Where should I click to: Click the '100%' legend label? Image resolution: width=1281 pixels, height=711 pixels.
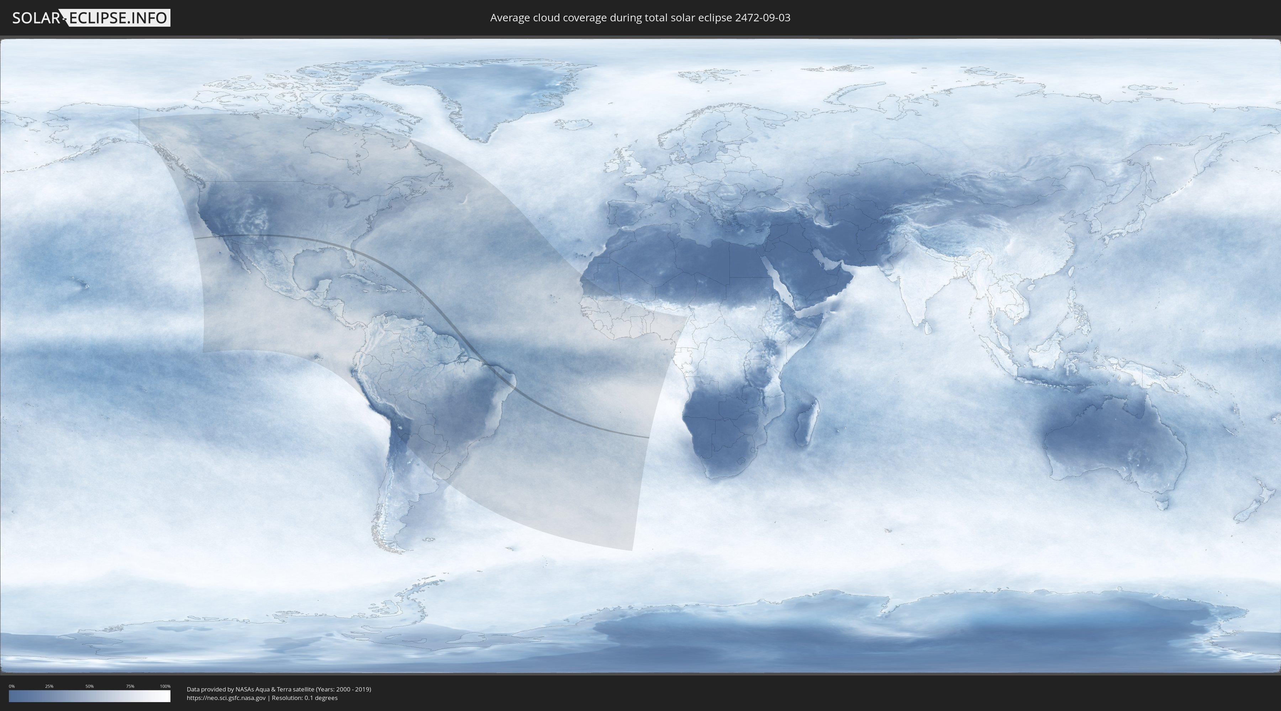[x=165, y=686]
